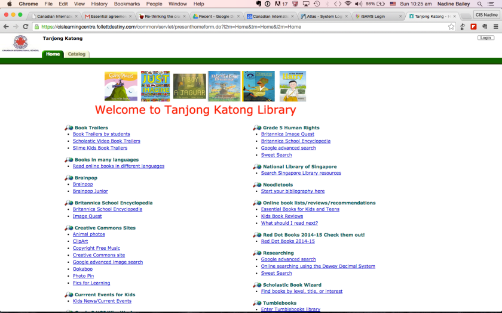Viewport: 502px width, 313px height.
Task: Click the browser back arrow
Action: pos(7,27)
